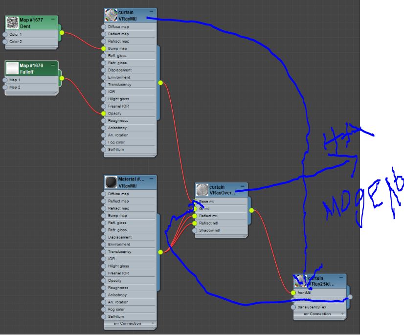Screen dimensions: 404x335
Task: Click the curtain VRayOverride node preview icon
Action: [202, 190]
